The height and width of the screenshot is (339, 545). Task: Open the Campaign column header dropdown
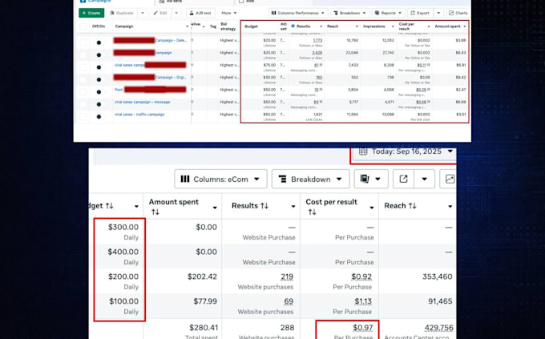pos(187,26)
